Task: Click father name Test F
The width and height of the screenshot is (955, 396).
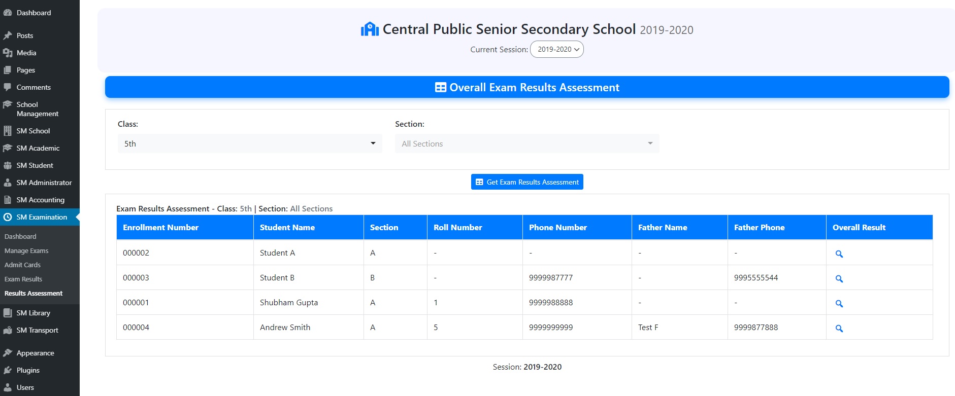Action: [648, 327]
